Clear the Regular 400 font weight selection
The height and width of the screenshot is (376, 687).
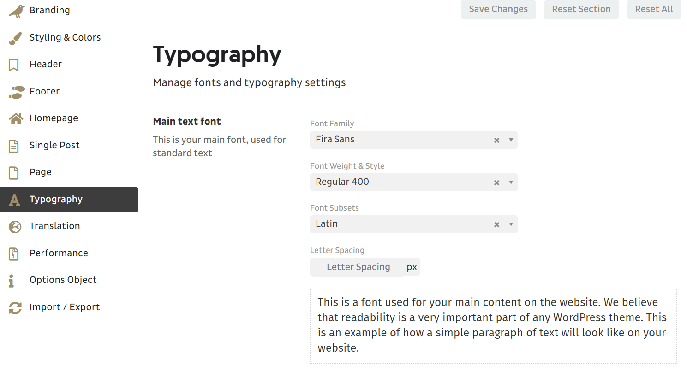pyautogui.click(x=496, y=182)
